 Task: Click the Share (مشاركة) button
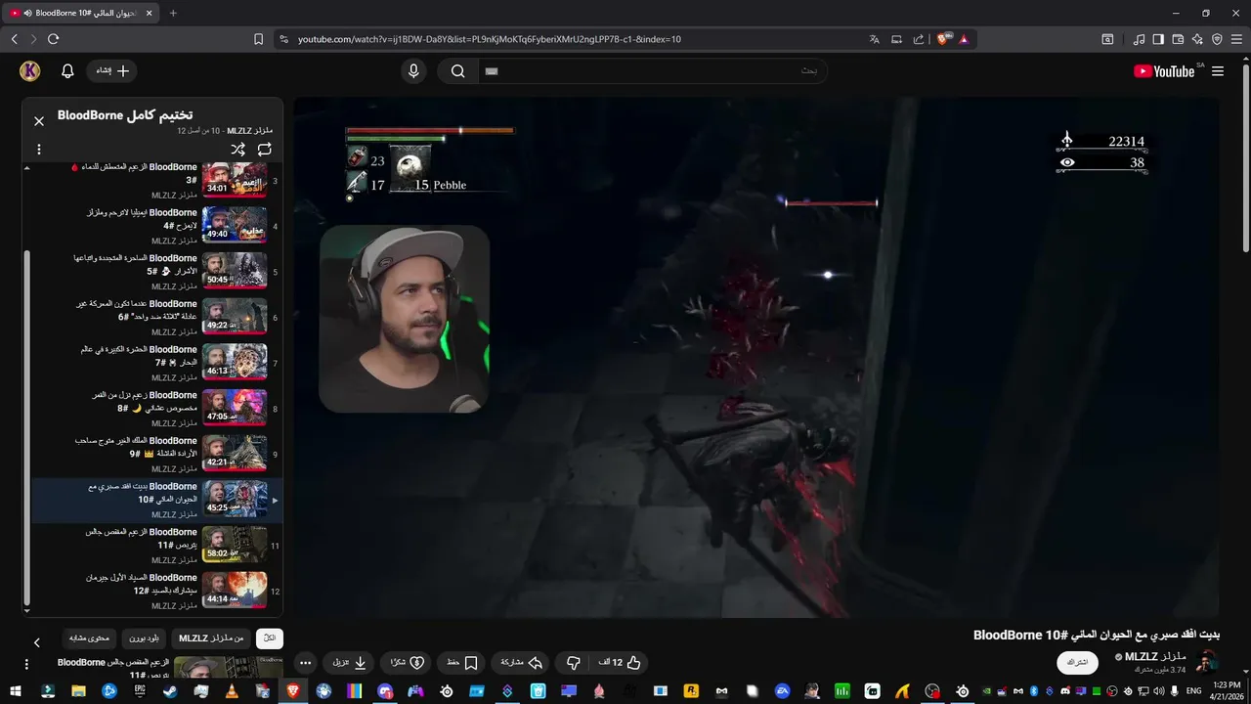[x=521, y=662]
